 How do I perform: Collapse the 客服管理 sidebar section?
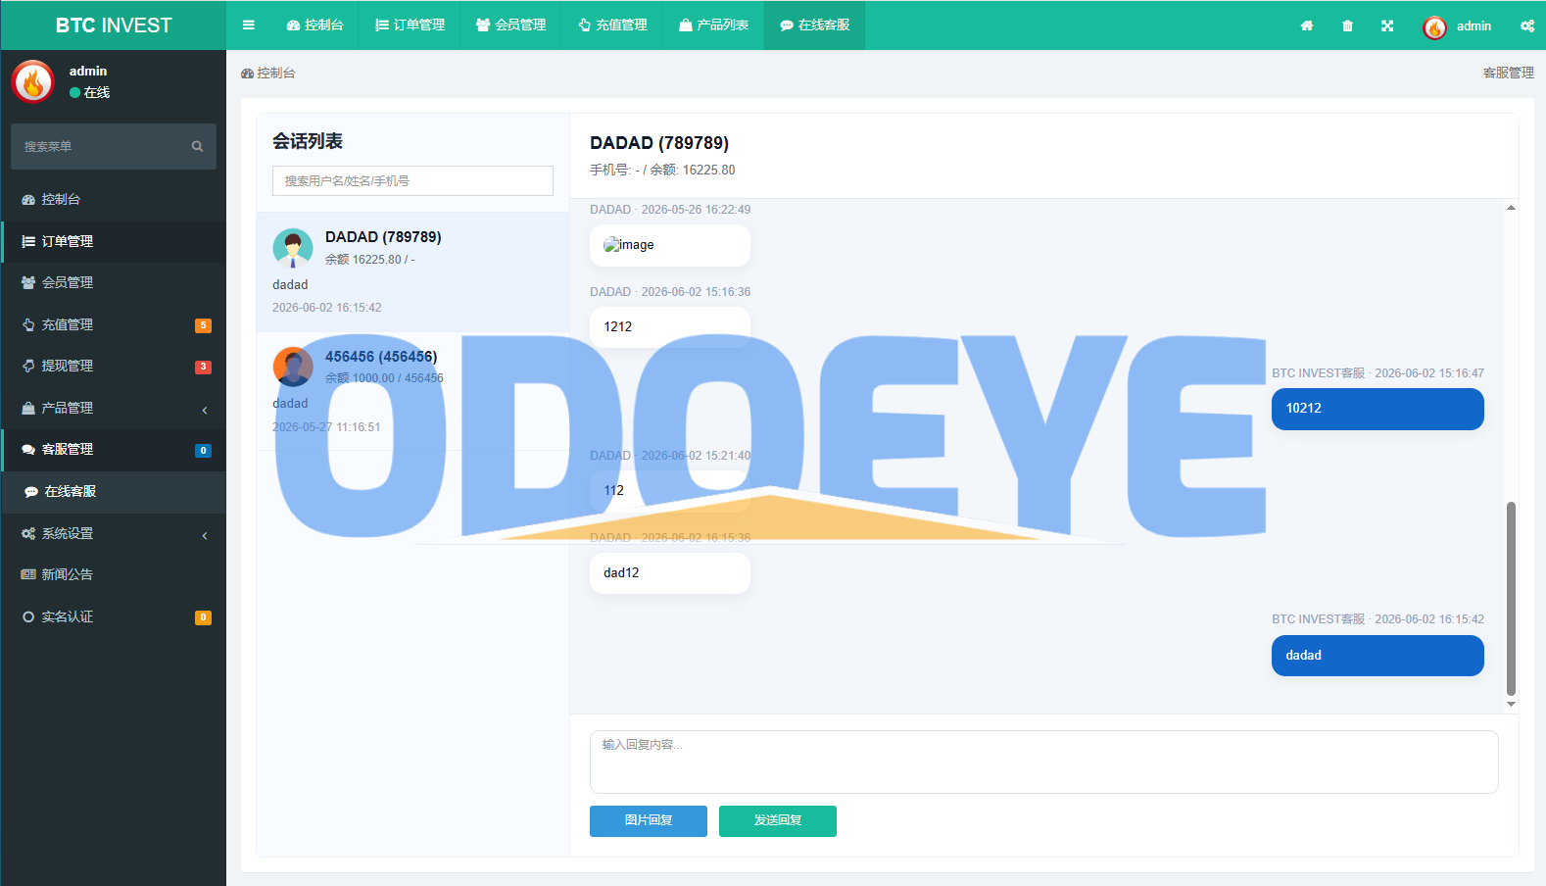(114, 449)
